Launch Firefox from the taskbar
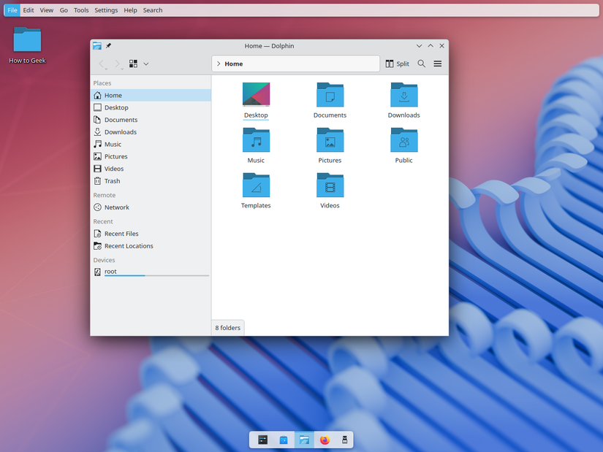This screenshot has width=603, height=452. click(x=324, y=440)
